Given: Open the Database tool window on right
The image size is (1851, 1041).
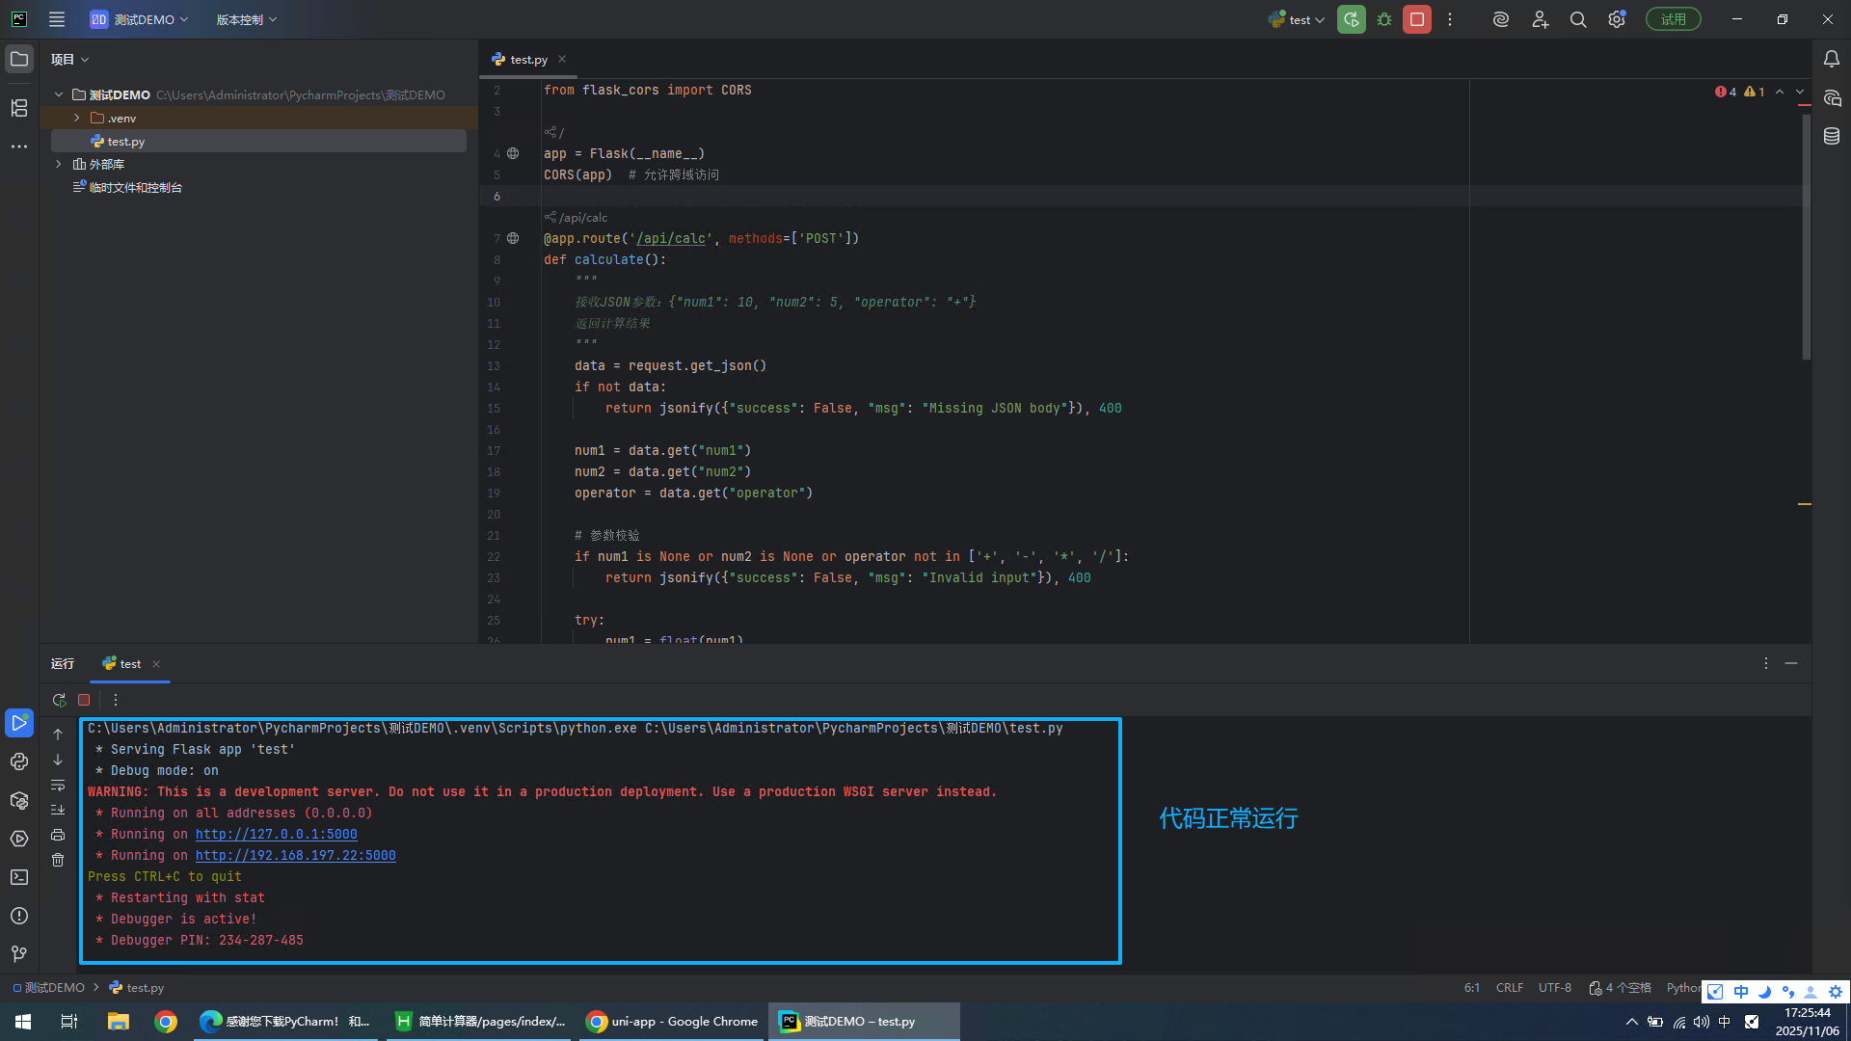Looking at the screenshot, I should tap(1832, 136).
